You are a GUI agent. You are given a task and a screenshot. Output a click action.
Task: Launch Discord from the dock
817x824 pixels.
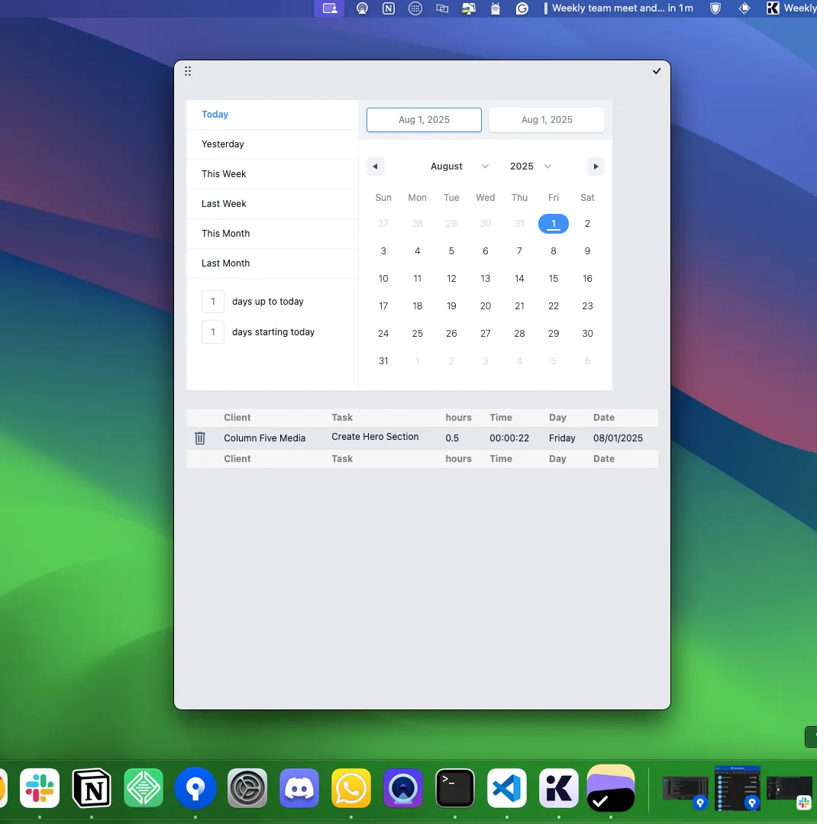click(299, 788)
